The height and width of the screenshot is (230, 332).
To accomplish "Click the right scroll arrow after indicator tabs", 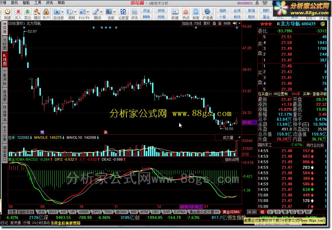I will pyautogui.click(x=254, y=212).
